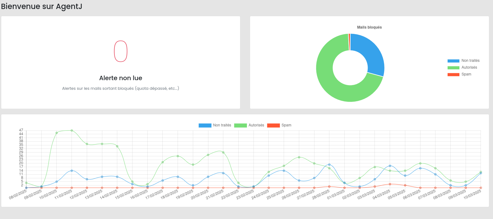Click the 23/02/2025 date label
The width and height of the screenshot is (493, 219).
click(x=245, y=194)
